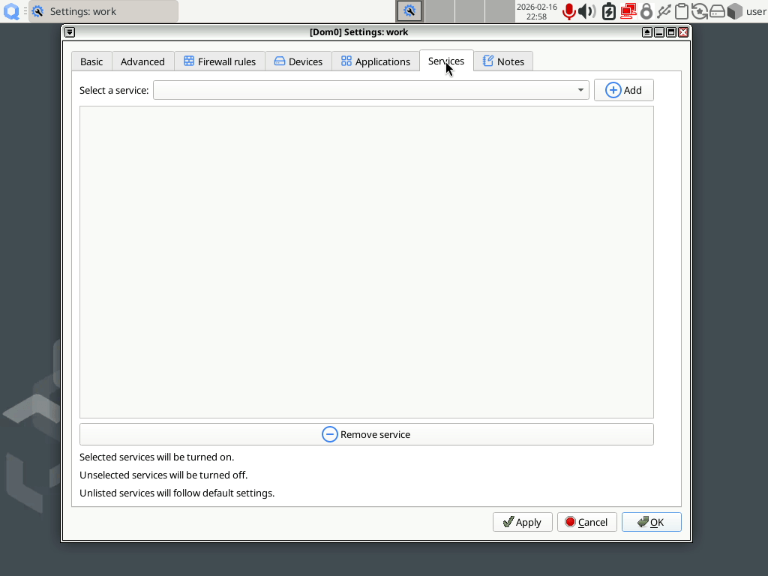Open the volume speaker tray icon
Image resolution: width=768 pixels, height=576 pixels.
click(586, 11)
